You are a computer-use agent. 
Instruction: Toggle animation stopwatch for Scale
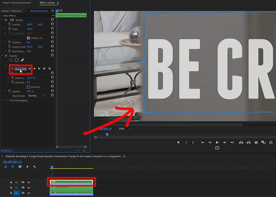pyautogui.click(x=9, y=29)
